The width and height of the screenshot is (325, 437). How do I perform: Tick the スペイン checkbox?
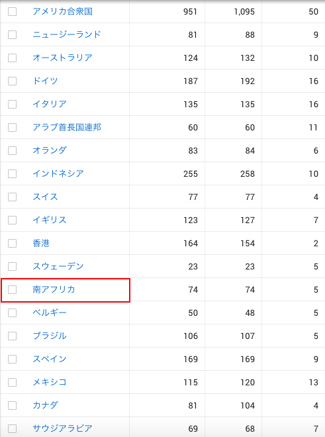tap(13, 359)
